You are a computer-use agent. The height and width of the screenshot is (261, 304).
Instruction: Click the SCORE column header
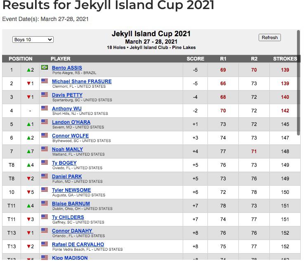pyautogui.click(x=195, y=58)
